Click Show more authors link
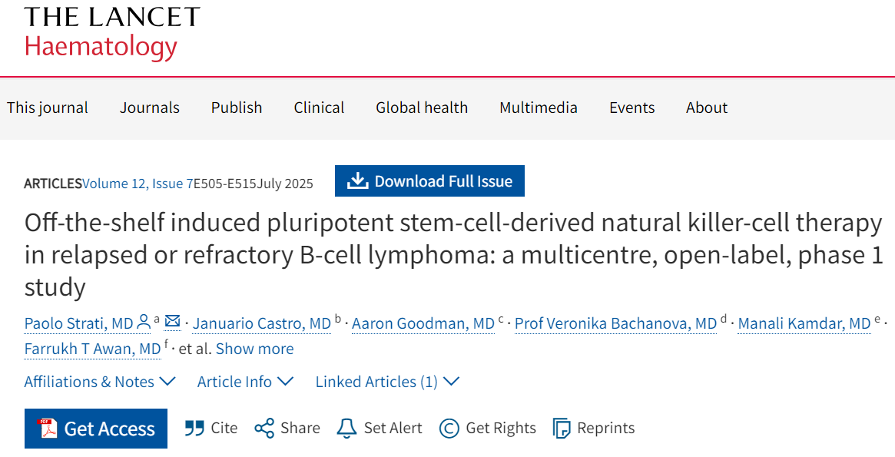Viewport: 895px width, 457px height. pyautogui.click(x=254, y=349)
